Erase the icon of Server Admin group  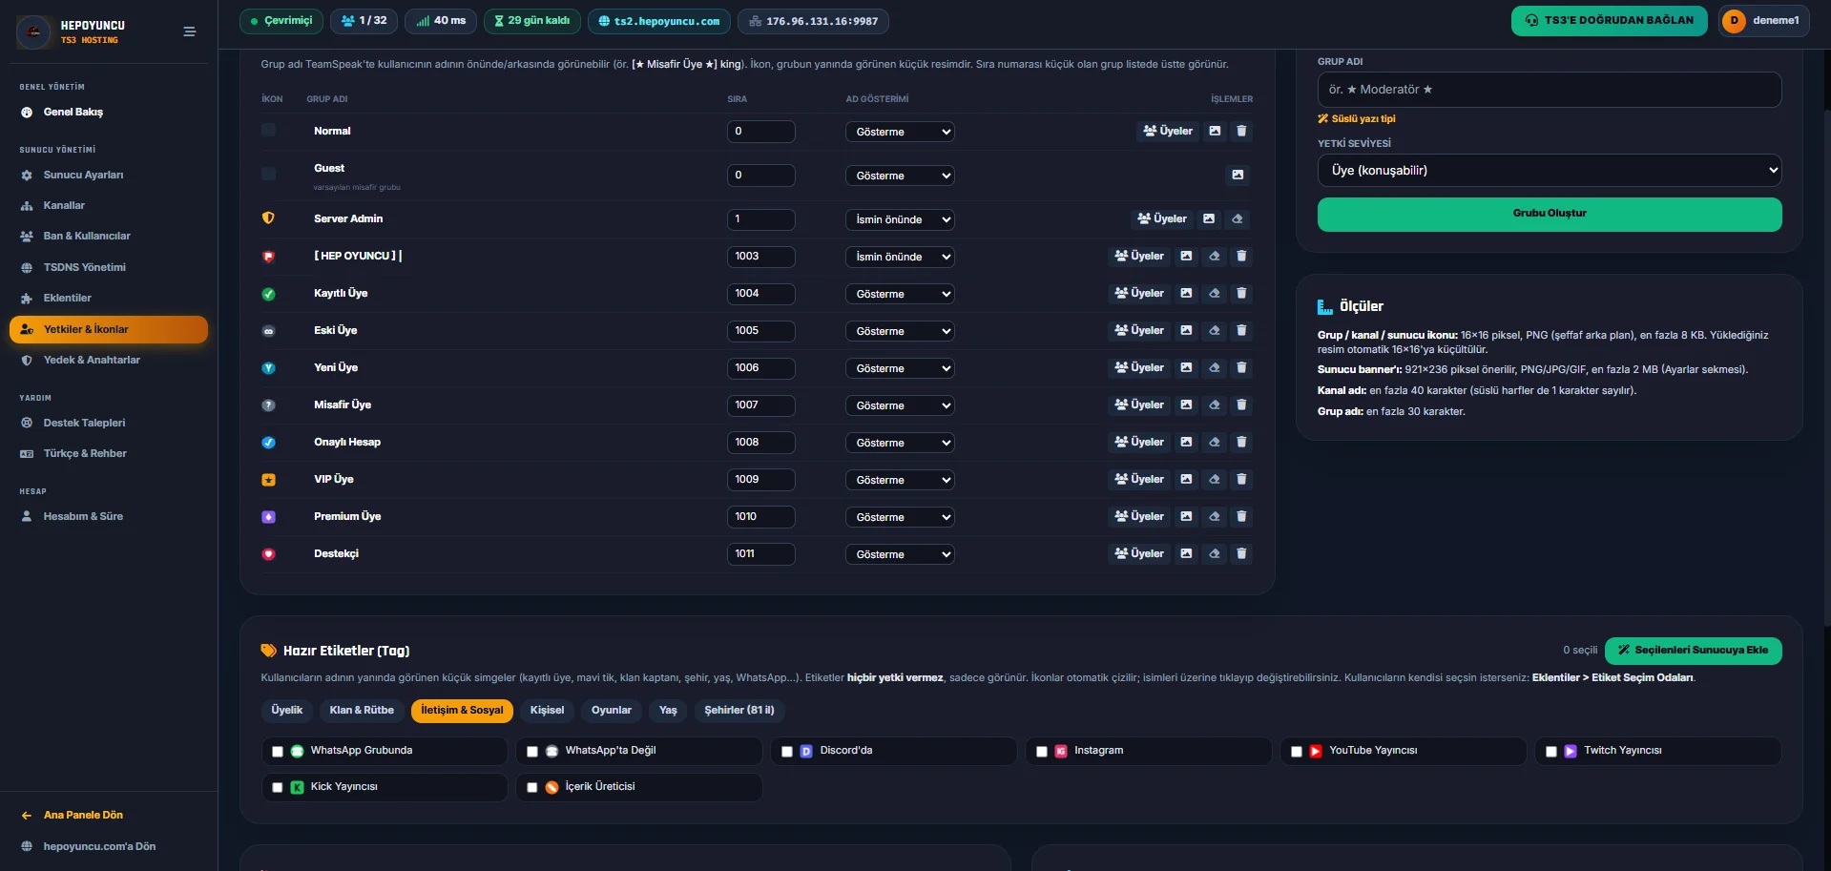1238,219
